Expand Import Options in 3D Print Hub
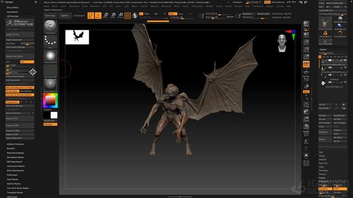Screen dimensions: 353x198 [x=20, y=40]
